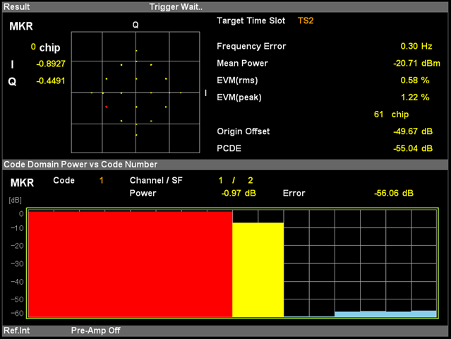The image size is (451, 339).
Task: Click the red marker point in constellation
Action: [107, 107]
